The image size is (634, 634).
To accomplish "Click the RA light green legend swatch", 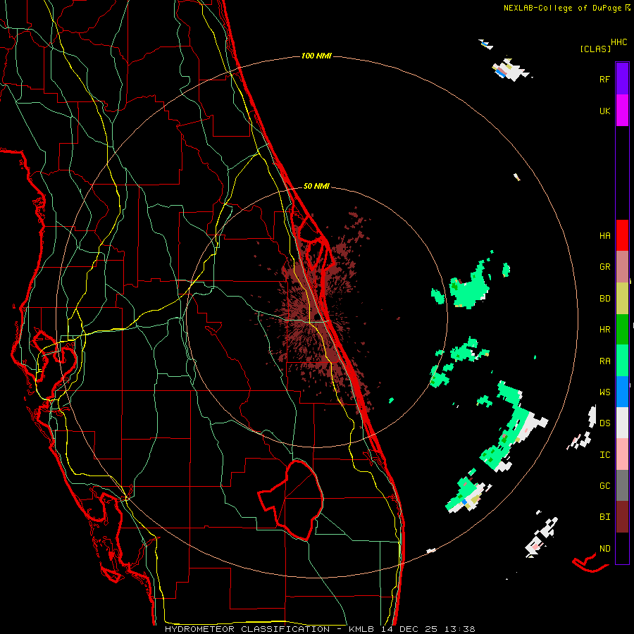I will (622, 361).
